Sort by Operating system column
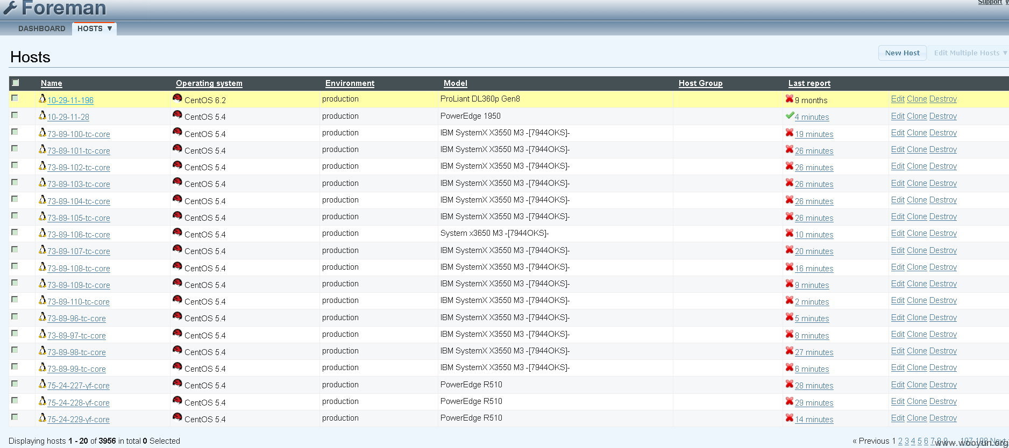This screenshot has height=448, width=1009. pyautogui.click(x=209, y=83)
